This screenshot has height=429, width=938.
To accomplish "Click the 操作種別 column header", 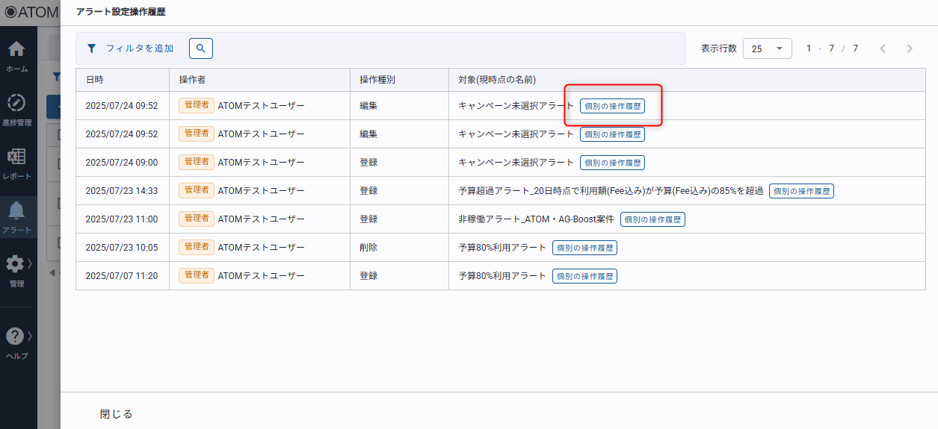I will pos(377,80).
